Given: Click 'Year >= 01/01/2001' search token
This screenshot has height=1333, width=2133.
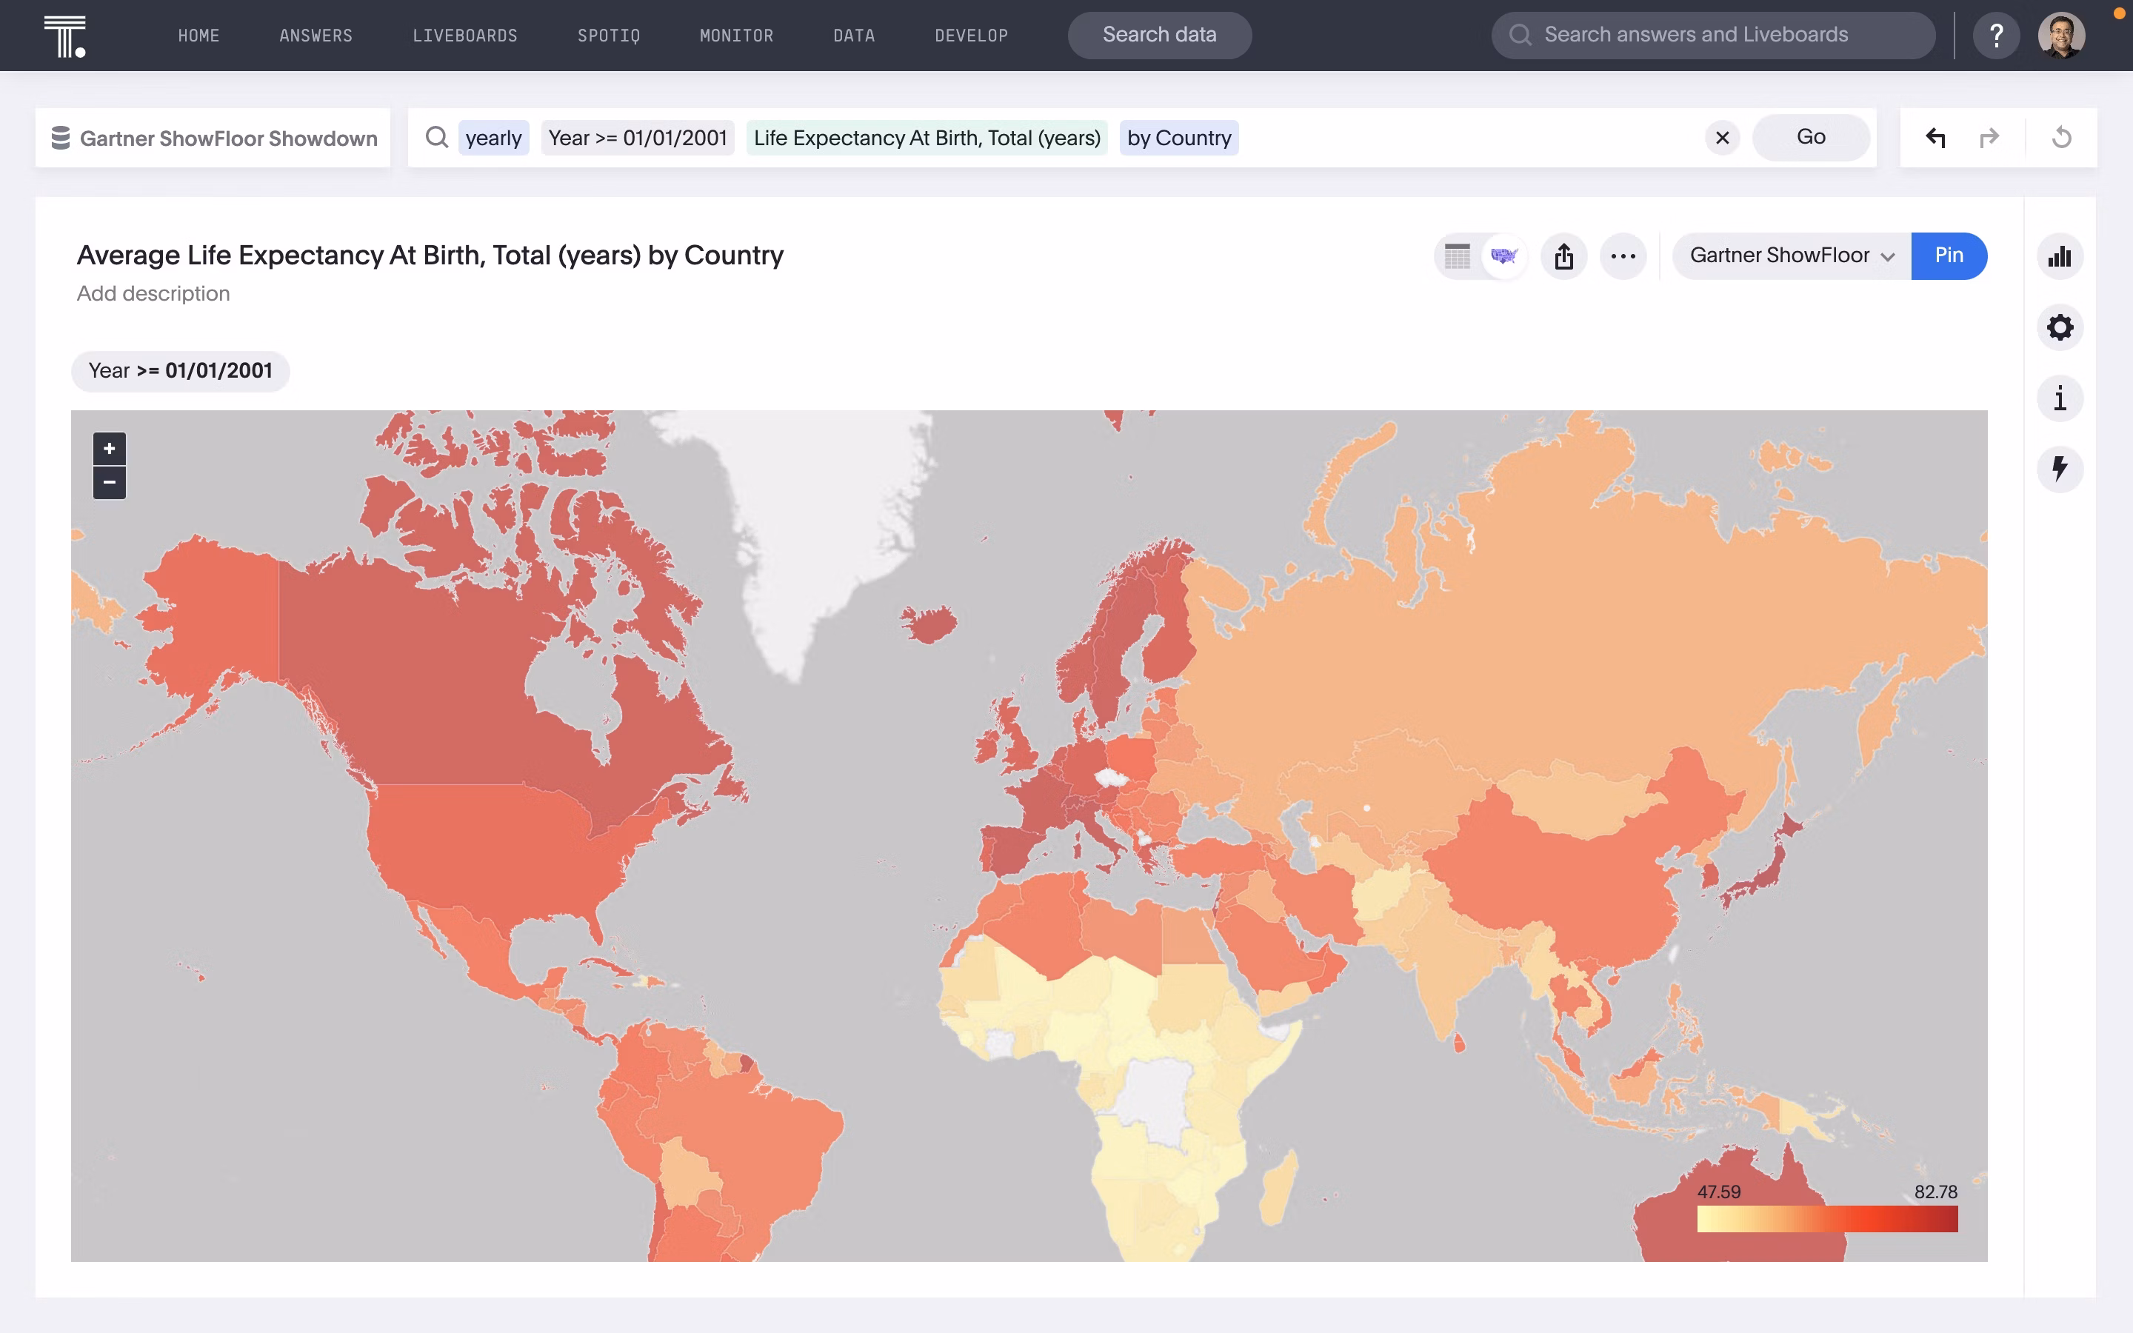Looking at the screenshot, I should [637, 138].
